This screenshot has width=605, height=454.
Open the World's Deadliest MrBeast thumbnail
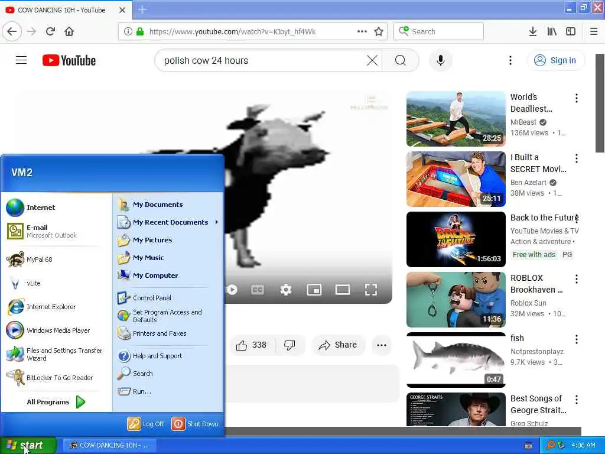pyautogui.click(x=456, y=119)
